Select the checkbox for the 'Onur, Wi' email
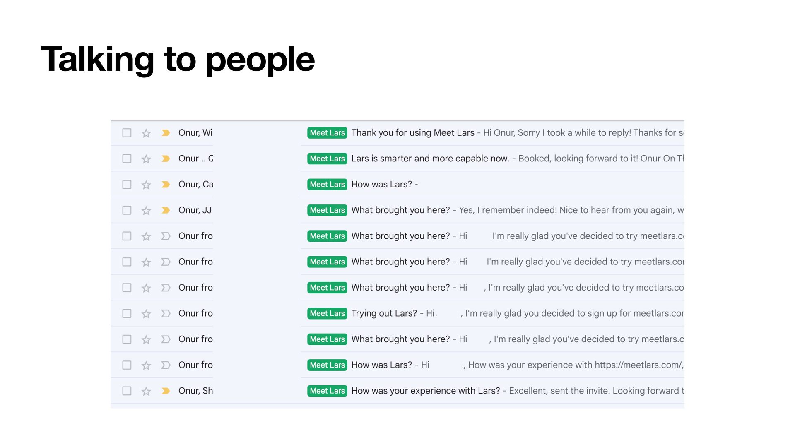 (x=127, y=133)
